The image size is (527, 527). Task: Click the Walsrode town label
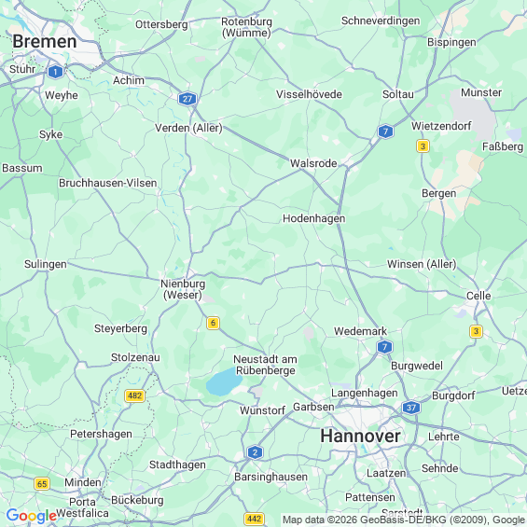pyautogui.click(x=313, y=163)
